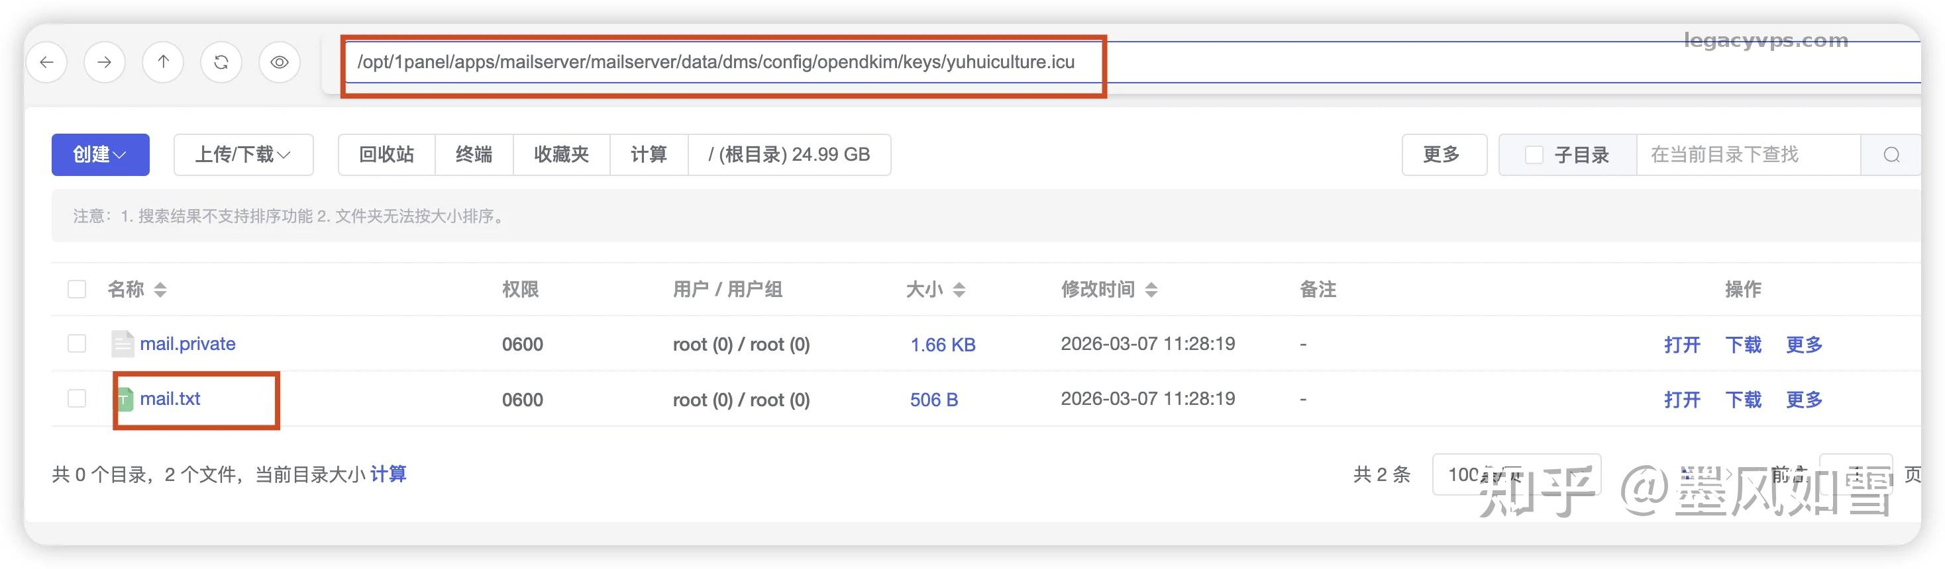Screen dimensions: 1945x569
Task: Click 下载 for mail.txt
Action: pyautogui.click(x=1744, y=400)
